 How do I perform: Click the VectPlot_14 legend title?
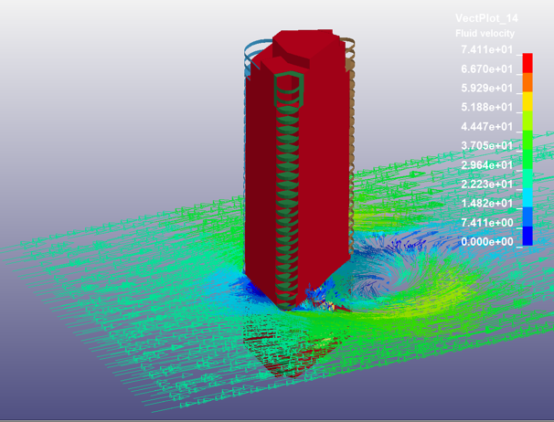click(486, 18)
